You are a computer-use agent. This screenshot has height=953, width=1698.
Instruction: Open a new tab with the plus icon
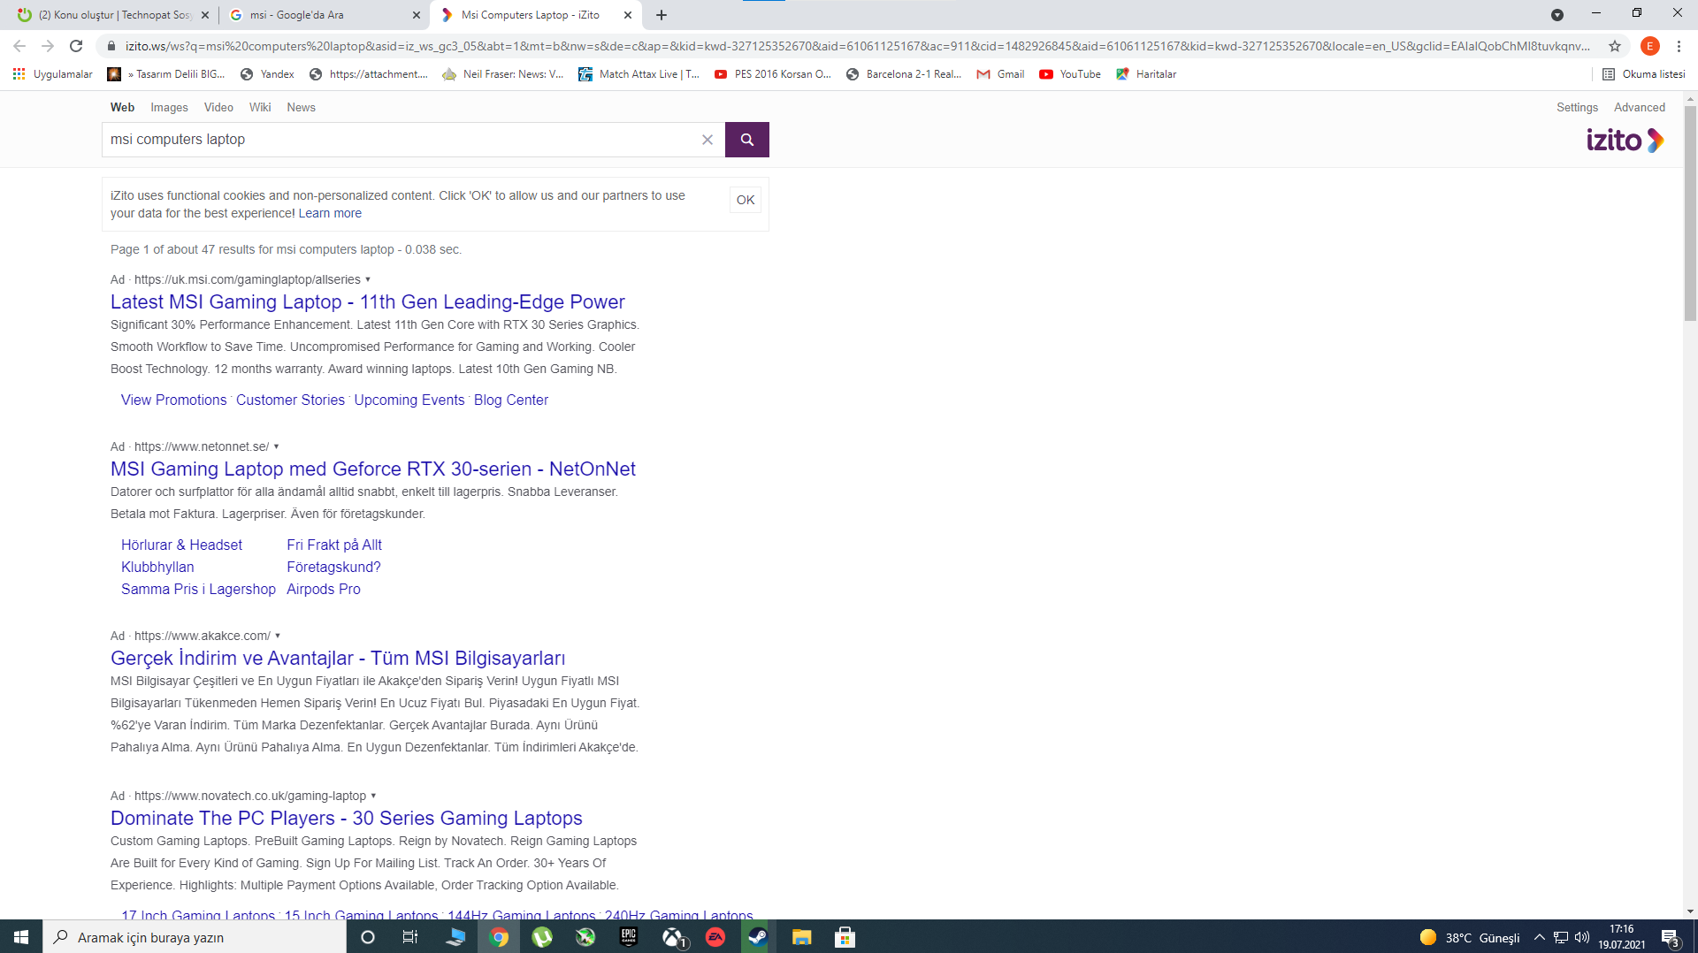click(x=662, y=15)
